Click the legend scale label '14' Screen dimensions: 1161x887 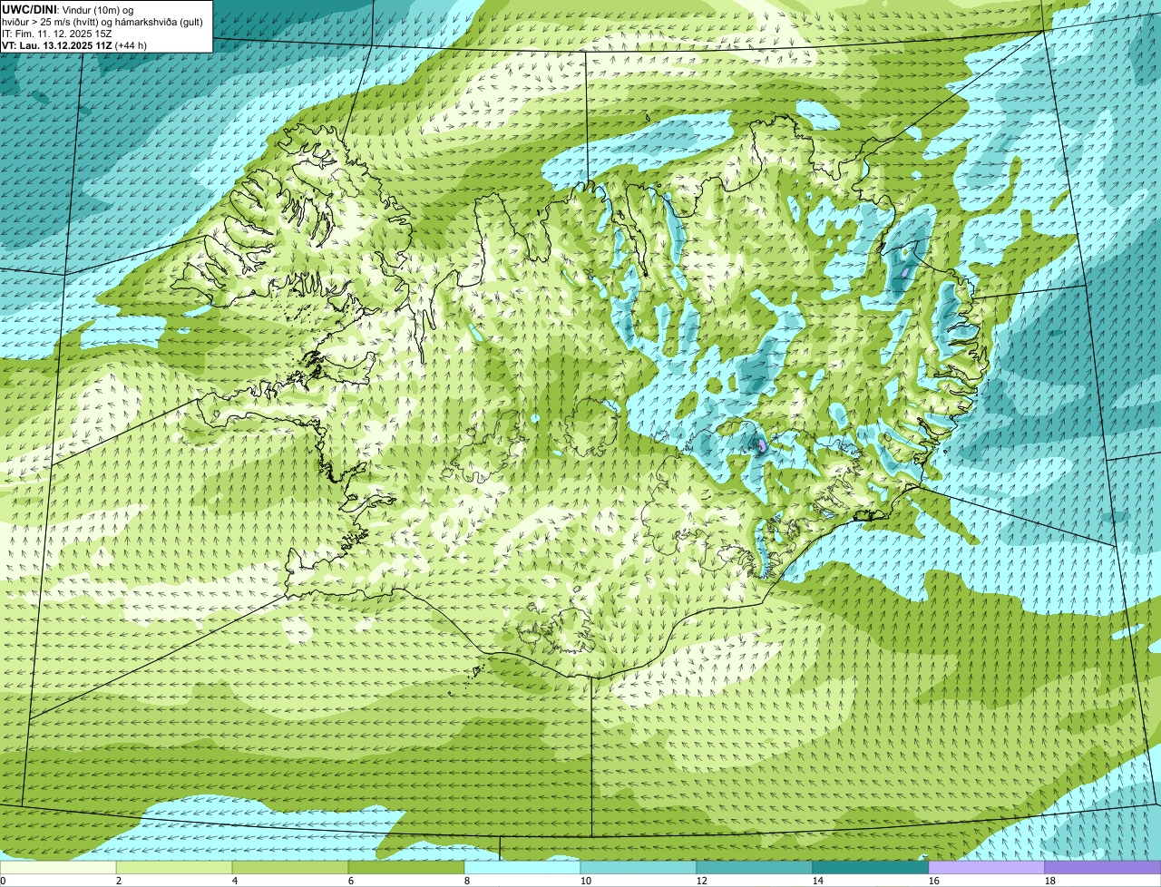818,881
